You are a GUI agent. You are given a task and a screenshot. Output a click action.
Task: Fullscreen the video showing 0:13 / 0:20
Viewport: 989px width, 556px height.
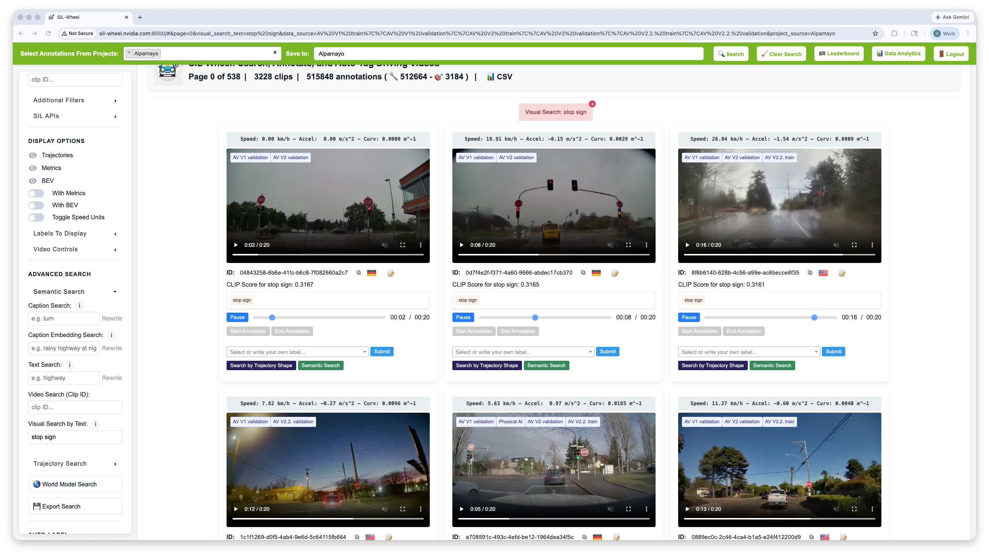coord(854,509)
